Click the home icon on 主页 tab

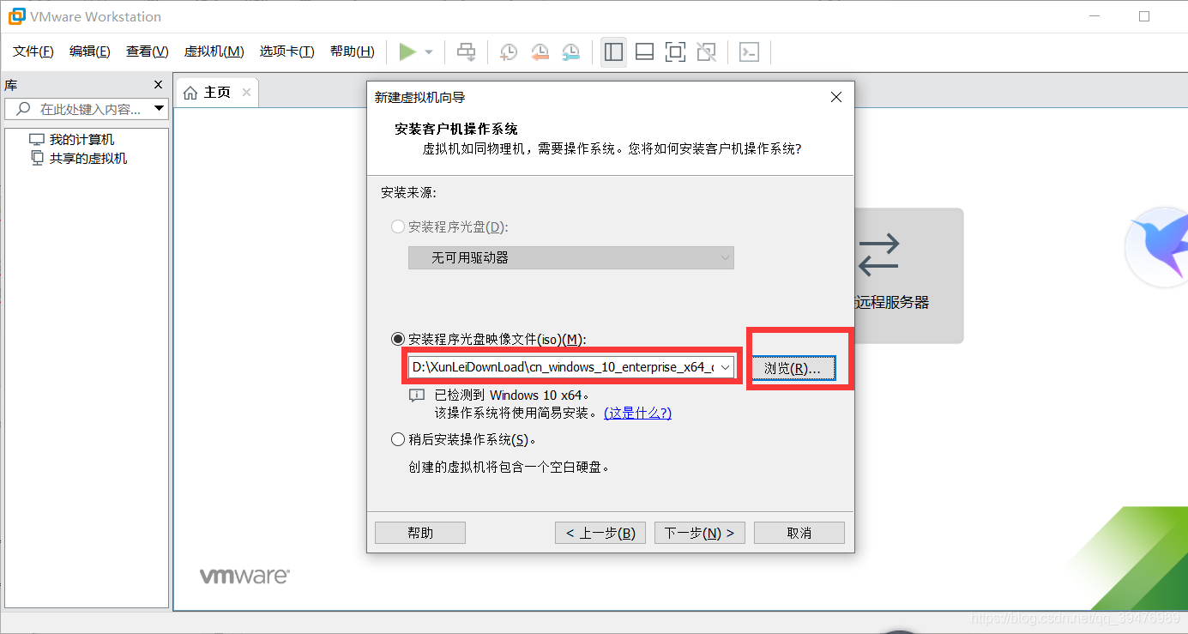pyautogui.click(x=191, y=93)
